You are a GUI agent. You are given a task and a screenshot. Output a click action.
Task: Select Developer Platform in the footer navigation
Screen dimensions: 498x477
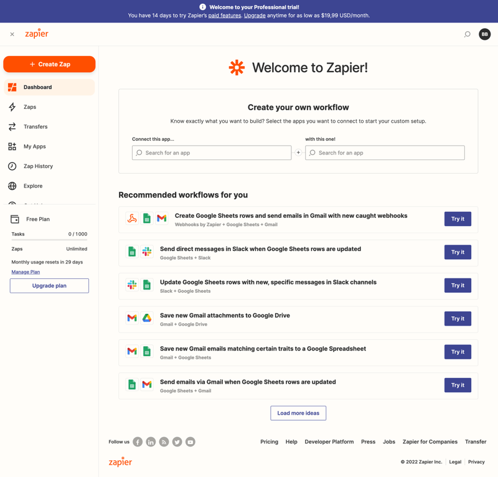click(x=329, y=442)
